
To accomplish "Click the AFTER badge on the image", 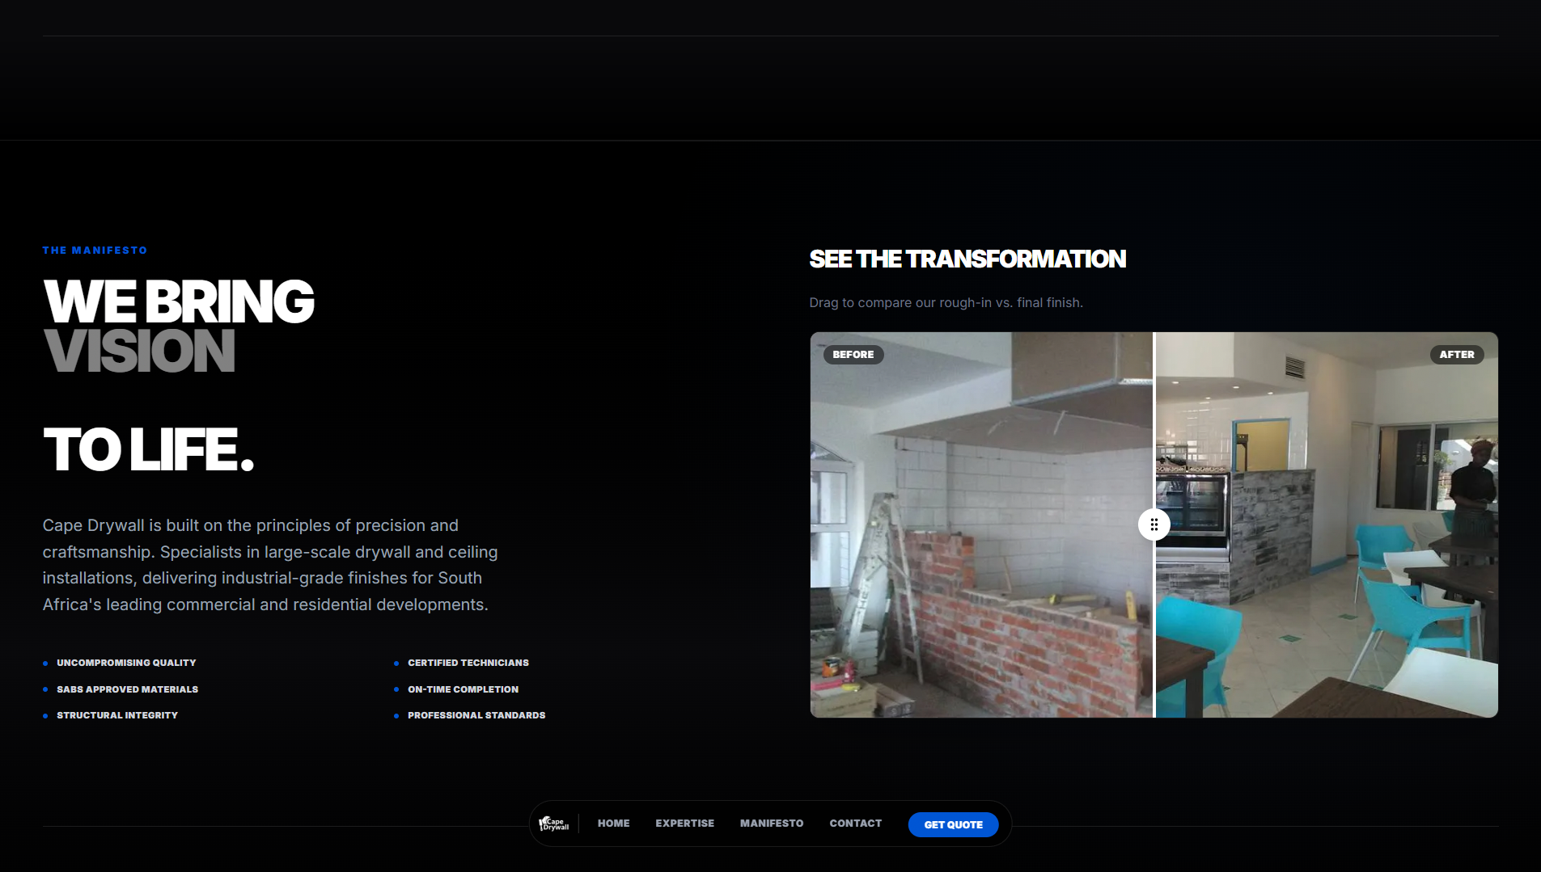I will (x=1456, y=355).
